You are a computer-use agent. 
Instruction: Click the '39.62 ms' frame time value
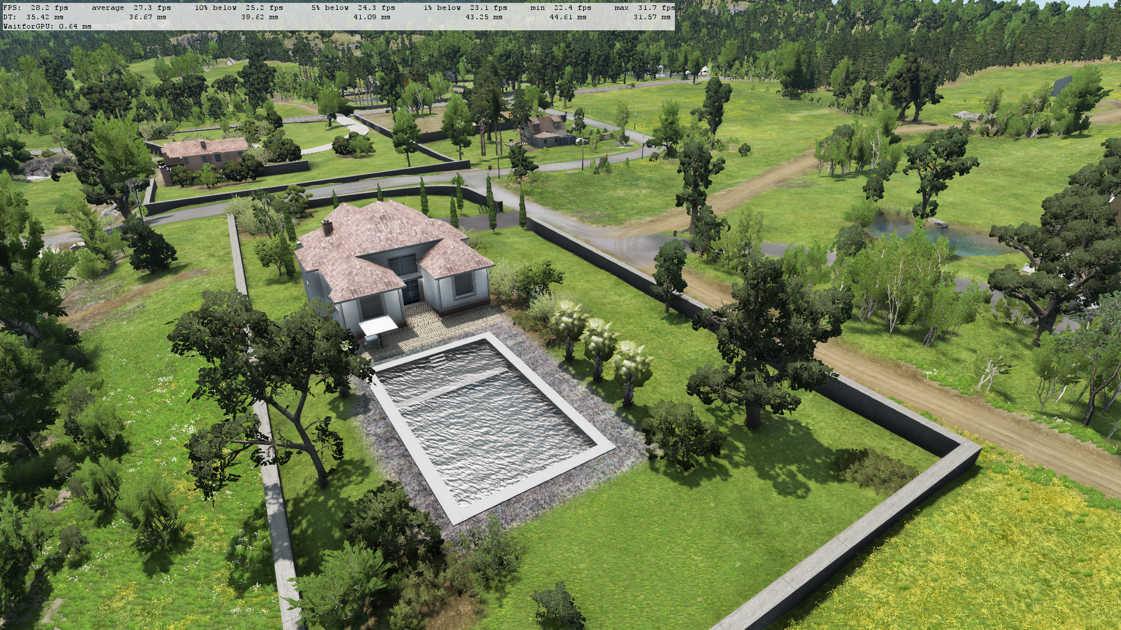pos(260,17)
